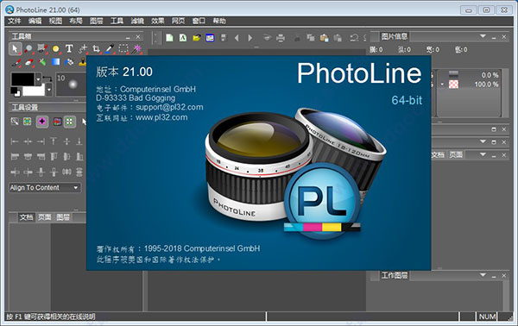
Task: Click the save diskette icon
Action: coord(224,38)
